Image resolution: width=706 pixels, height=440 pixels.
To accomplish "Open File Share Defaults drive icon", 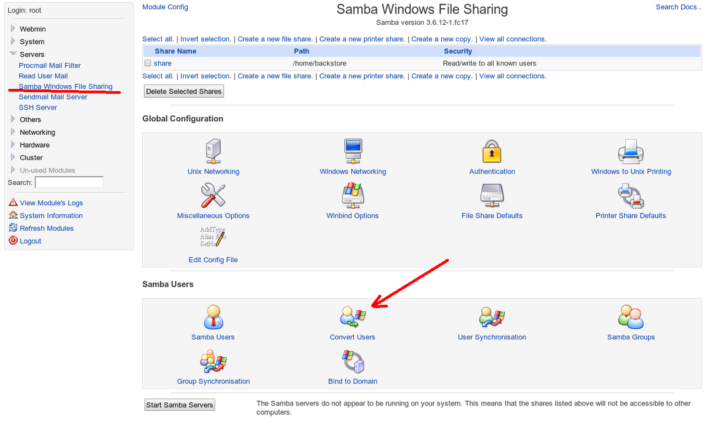I will click(492, 195).
